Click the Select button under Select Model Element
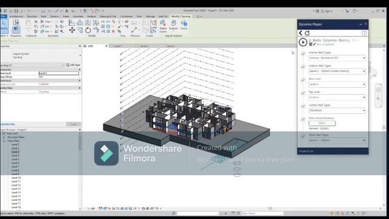The image size is (389, 219). point(322,123)
